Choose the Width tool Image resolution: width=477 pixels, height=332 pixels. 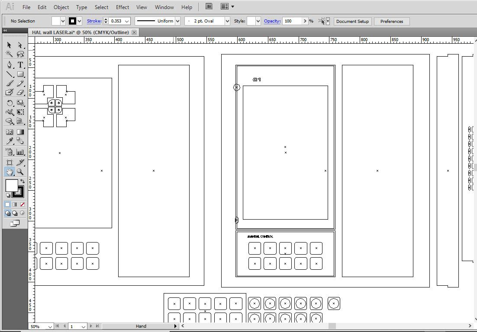point(10,112)
